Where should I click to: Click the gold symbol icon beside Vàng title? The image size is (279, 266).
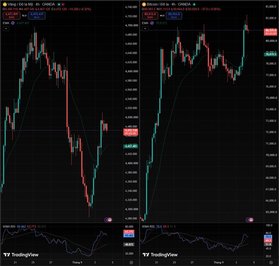5,4
